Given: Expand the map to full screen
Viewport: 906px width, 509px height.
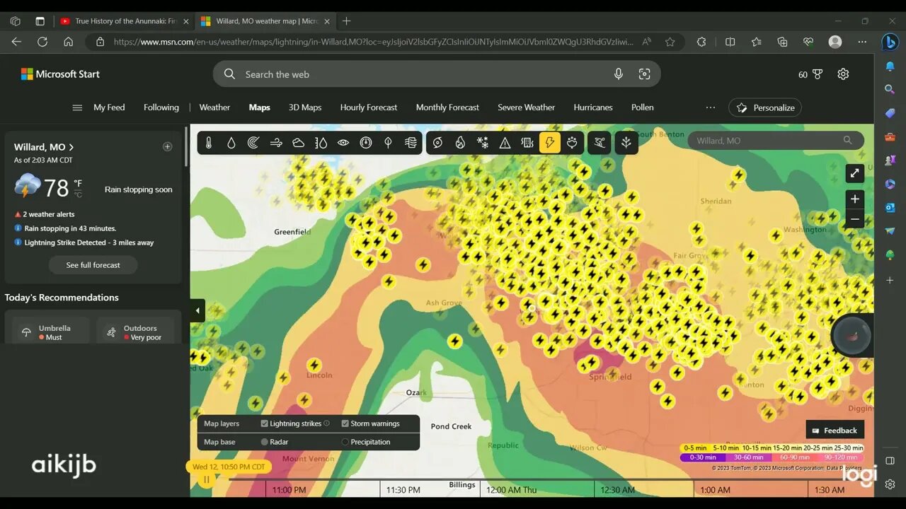Looking at the screenshot, I should 854,173.
